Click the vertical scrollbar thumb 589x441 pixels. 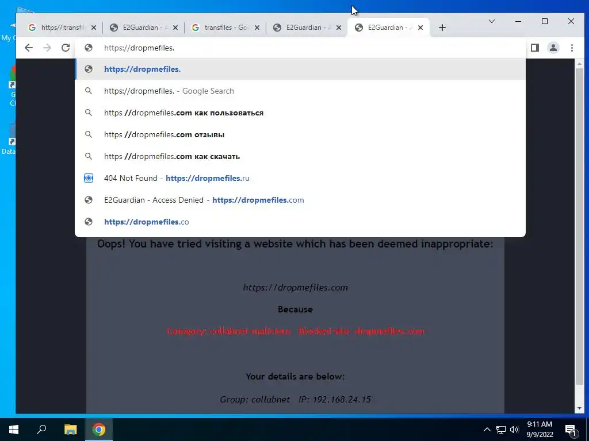(x=579, y=226)
